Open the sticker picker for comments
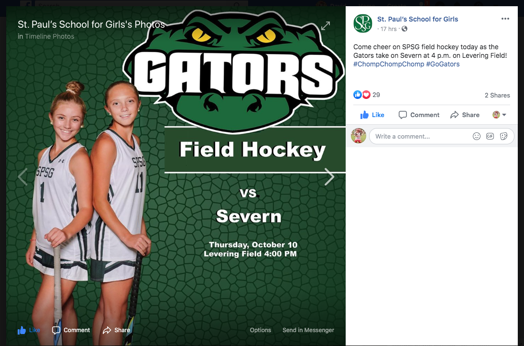Screen dimensions: 524x346 click(x=503, y=136)
